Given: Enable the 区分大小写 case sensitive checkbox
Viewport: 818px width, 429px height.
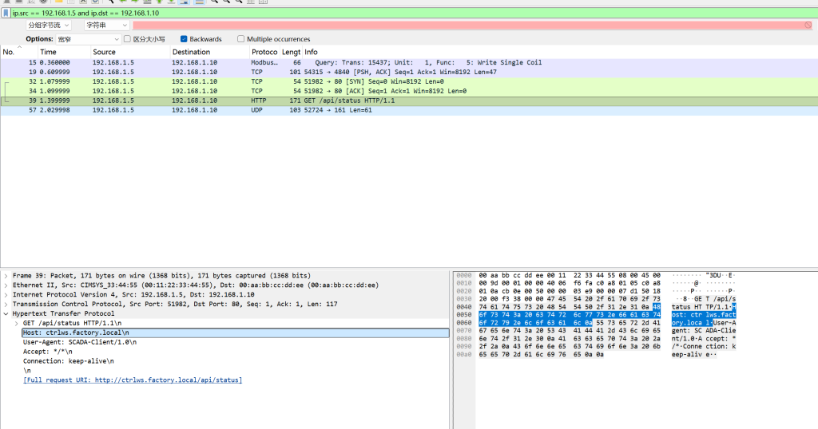Looking at the screenshot, I should 128,39.
